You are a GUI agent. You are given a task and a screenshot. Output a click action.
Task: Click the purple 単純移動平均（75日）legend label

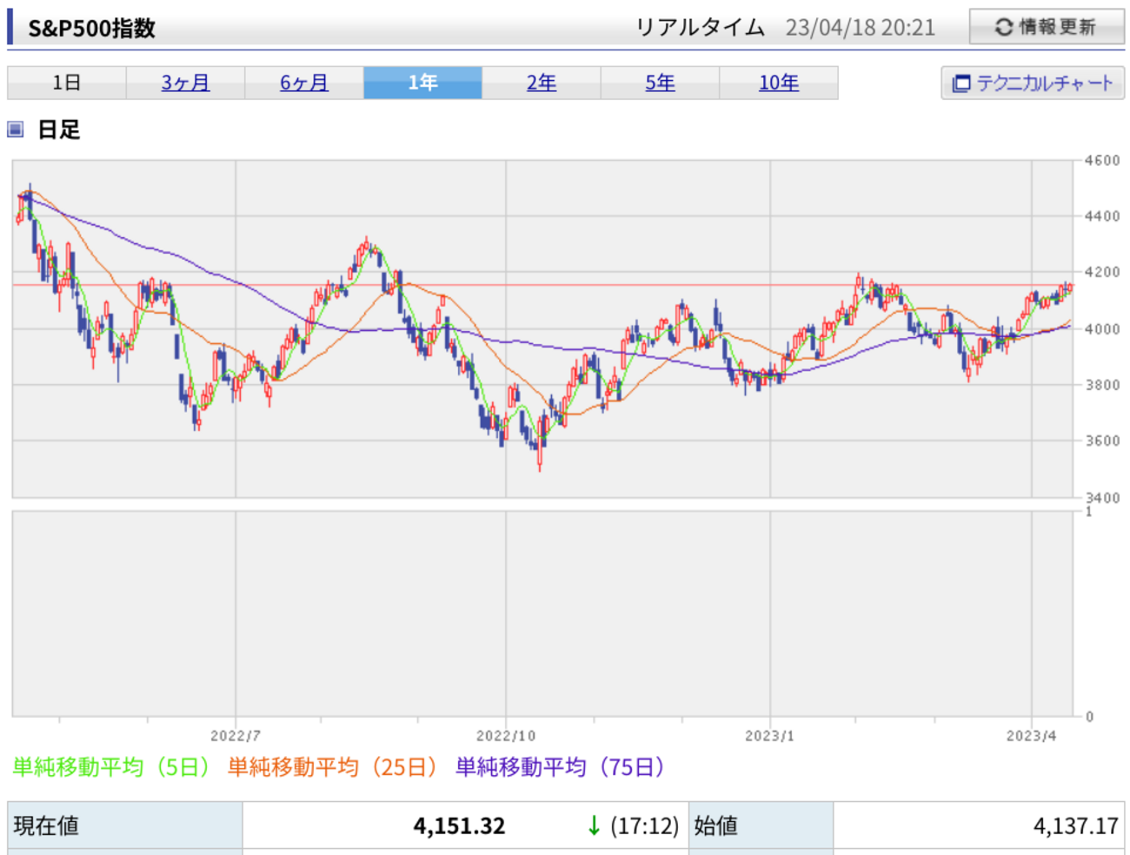561,766
